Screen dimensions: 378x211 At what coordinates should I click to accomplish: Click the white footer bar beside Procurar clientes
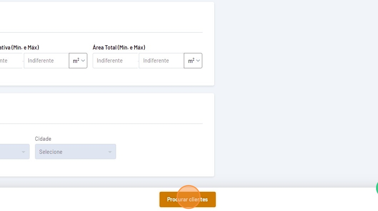click(x=77, y=199)
